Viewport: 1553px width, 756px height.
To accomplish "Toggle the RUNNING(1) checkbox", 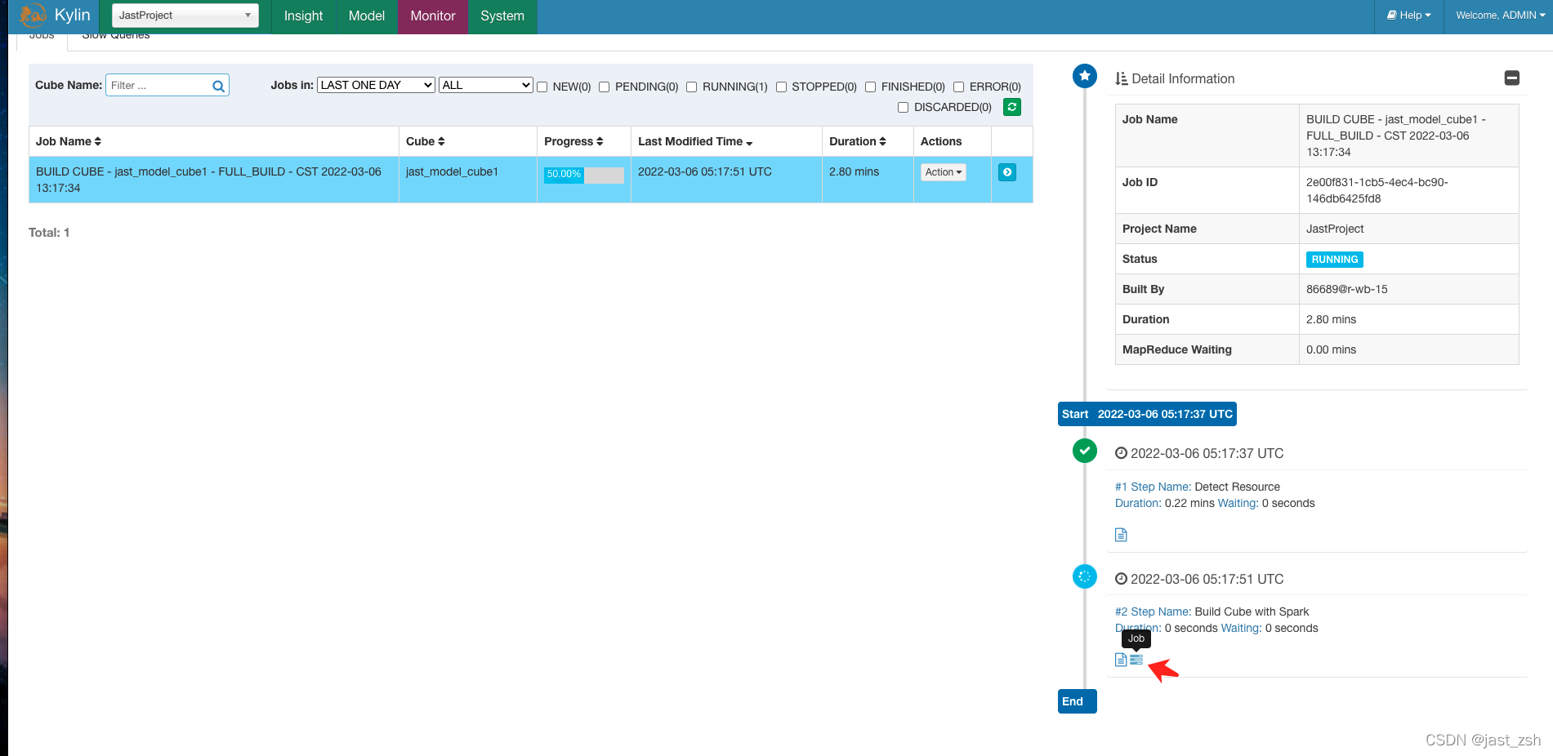I will click(692, 87).
